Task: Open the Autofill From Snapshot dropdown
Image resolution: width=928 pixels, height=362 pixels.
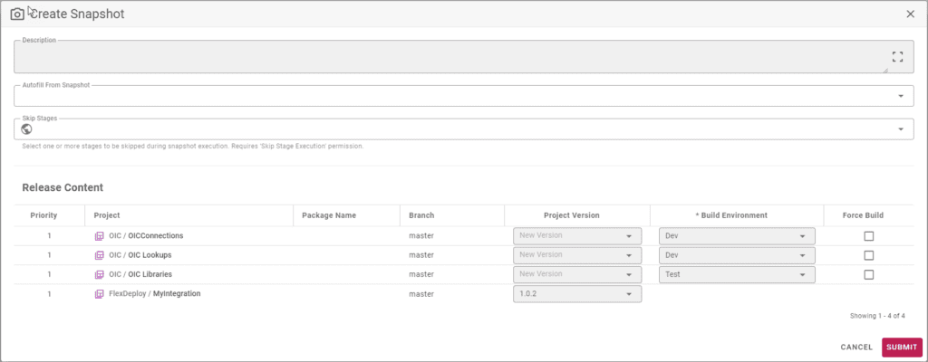Action: click(x=464, y=96)
